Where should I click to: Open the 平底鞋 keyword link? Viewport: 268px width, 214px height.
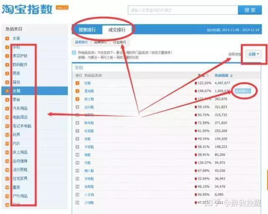pyautogui.click(x=89, y=147)
